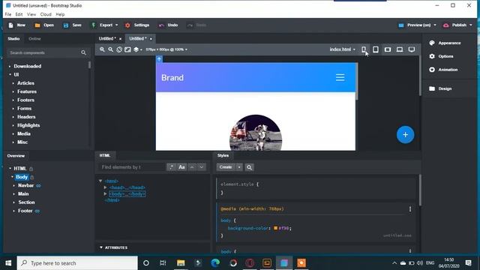Open the media query block options menu

point(410,209)
